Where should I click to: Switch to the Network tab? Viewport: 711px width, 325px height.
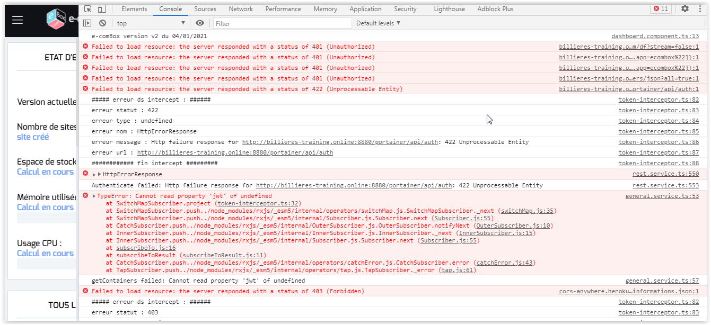tap(241, 9)
